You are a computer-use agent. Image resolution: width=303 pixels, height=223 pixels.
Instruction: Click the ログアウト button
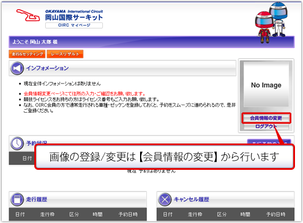(266, 126)
